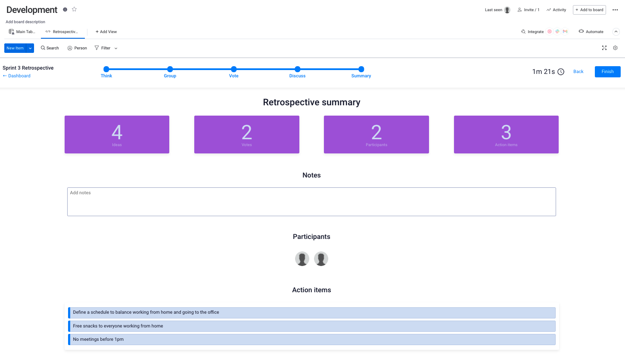The width and height of the screenshot is (625, 361).
Task: Click the Slack integration icon
Action: [x=557, y=32]
